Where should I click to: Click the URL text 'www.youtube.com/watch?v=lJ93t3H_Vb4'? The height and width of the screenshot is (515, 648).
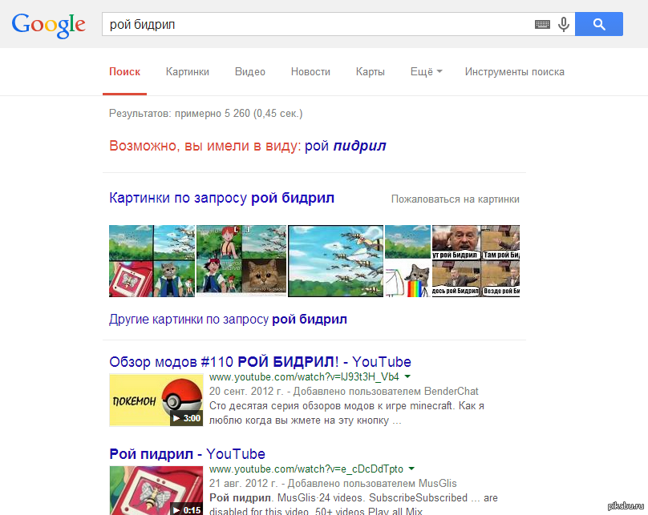point(304,376)
